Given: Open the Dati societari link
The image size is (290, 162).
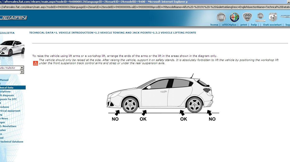Looking at the screenshot, I should coord(272,25).
